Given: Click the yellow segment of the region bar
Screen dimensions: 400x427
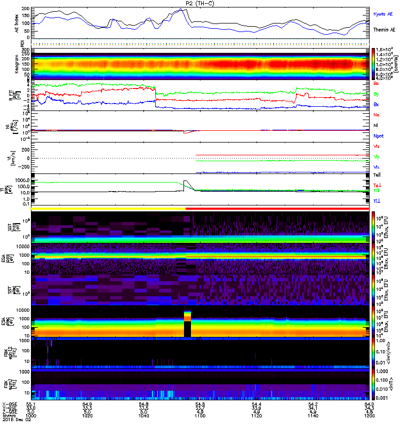Looking at the screenshot, I should [108, 209].
